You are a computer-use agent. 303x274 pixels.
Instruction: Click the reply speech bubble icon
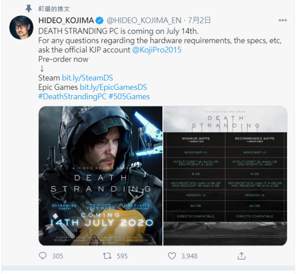(43, 256)
